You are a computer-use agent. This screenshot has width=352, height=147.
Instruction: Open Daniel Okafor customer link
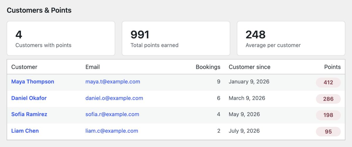tap(29, 98)
